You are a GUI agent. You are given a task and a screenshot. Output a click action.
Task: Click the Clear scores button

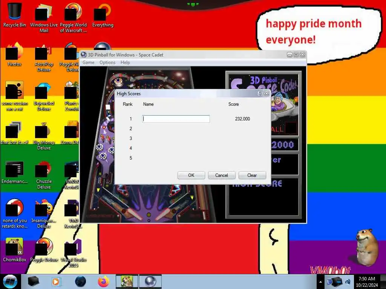pos(252,175)
